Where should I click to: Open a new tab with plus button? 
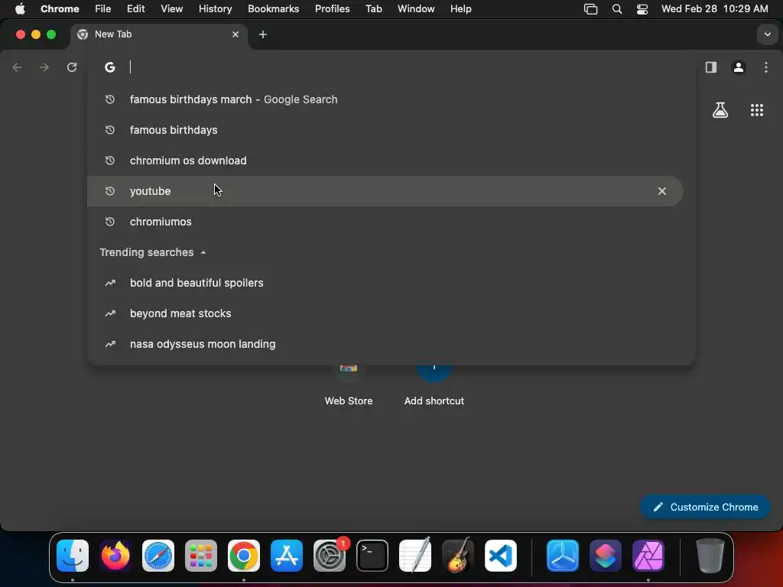tap(263, 34)
